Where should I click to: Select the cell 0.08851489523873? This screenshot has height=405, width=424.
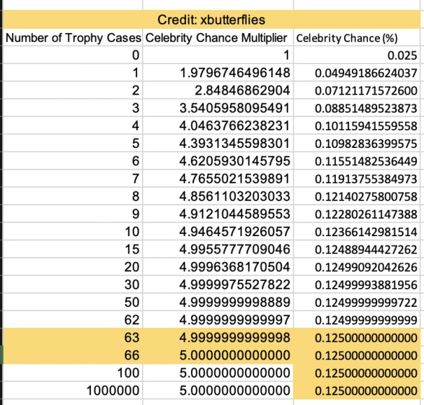coord(357,108)
